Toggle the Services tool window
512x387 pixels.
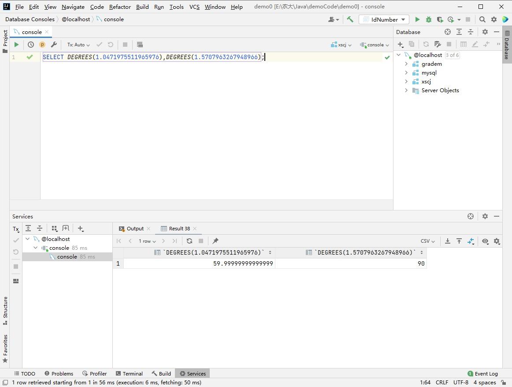pyautogui.click(x=193, y=373)
